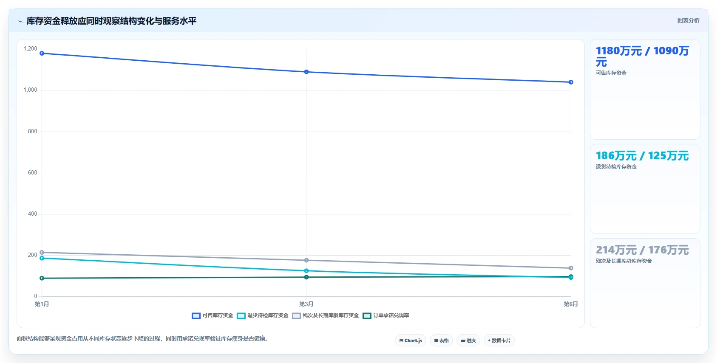Select the 残次及长期库龄 point at 第3月
The image size is (717, 363).
306,260
